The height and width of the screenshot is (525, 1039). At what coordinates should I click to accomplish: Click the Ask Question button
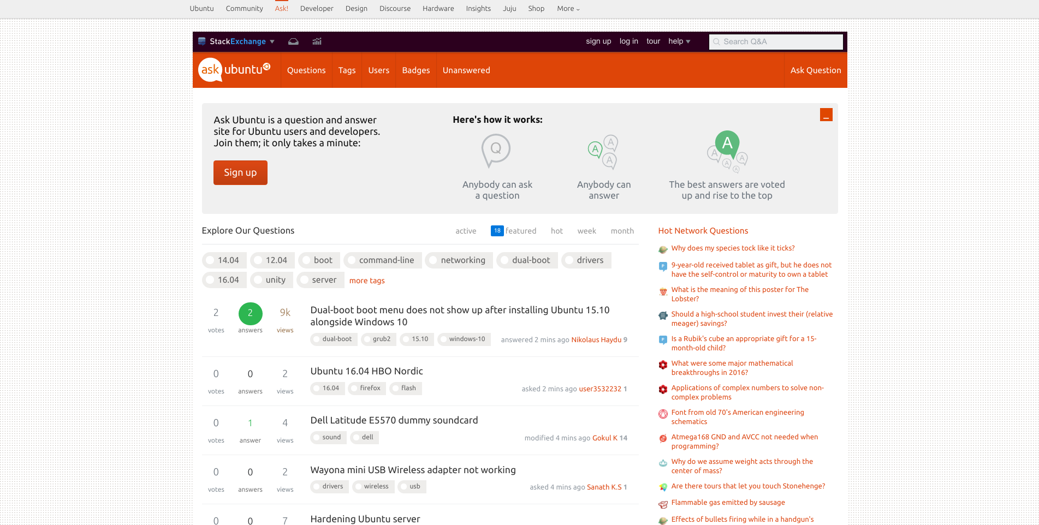(816, 70)
